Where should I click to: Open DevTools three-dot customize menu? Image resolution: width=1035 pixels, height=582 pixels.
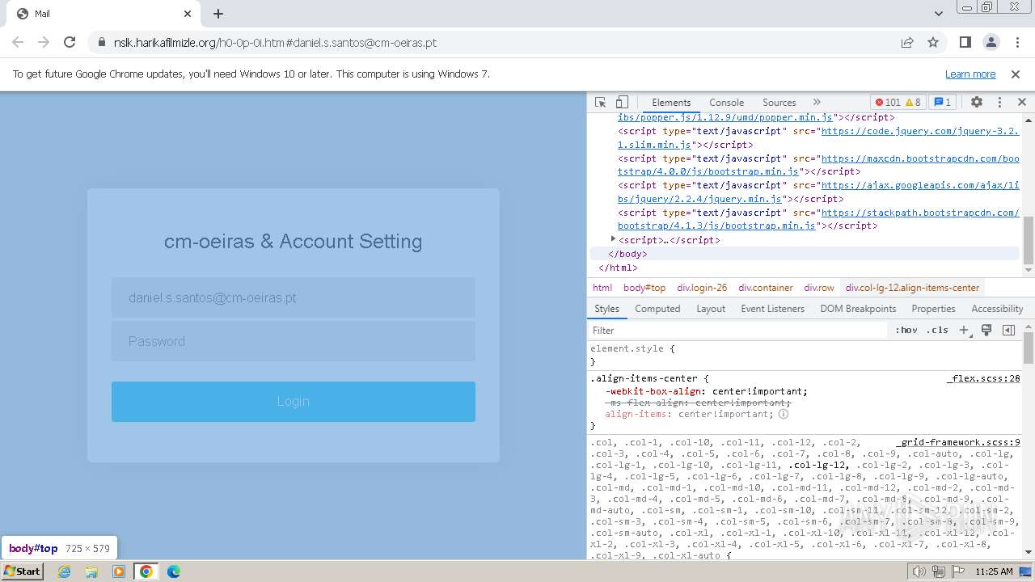(999, 103)
